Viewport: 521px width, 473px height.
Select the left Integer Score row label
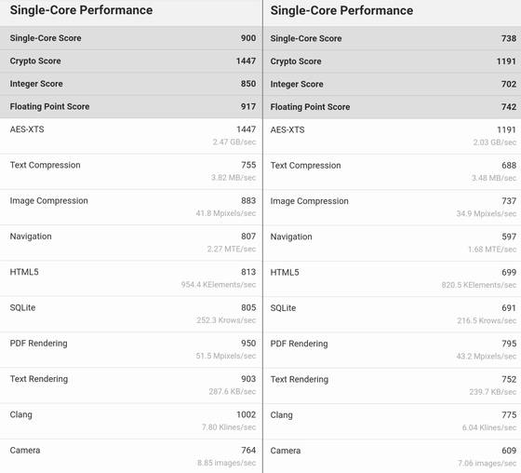pyautogui.click(x=36, y=84)
